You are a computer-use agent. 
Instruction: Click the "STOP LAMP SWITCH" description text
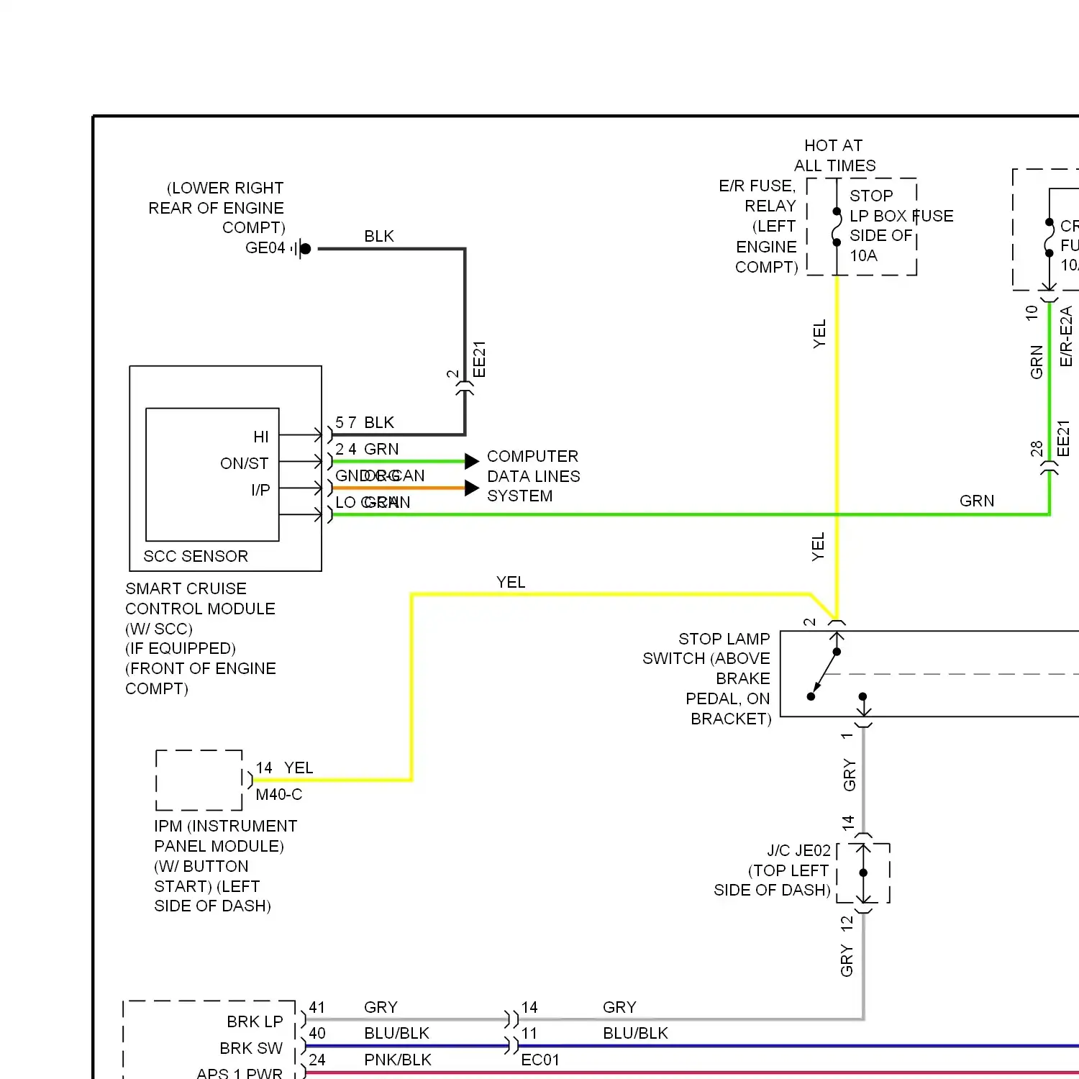tap(706, 678)
